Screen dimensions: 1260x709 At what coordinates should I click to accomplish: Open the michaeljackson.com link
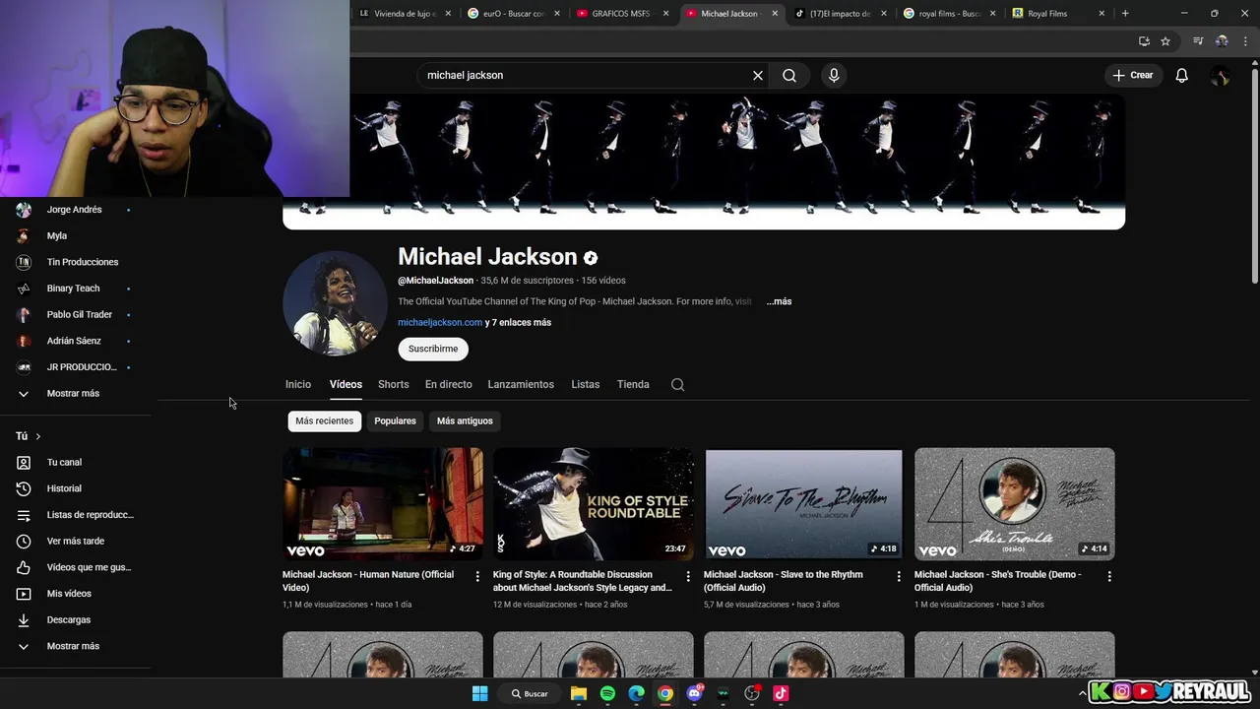click(x=440, y=323)
